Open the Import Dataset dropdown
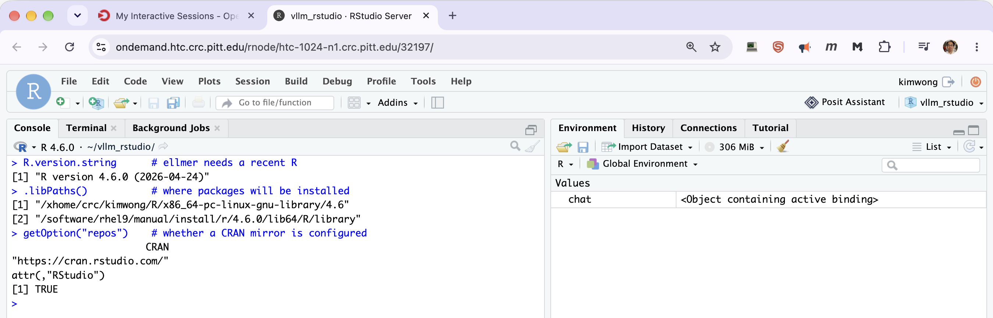This screenshot has width=993, height=318. [x=647, y=147]
